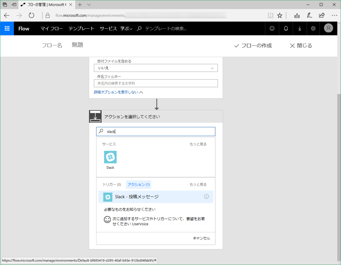Viewport: 341px width, 265px height.
Task: Click the smiley feedback icon in header
Action: (x=272, y=29)
